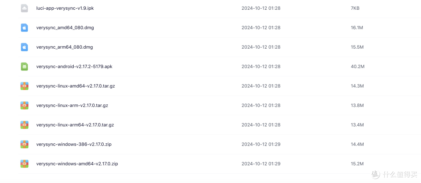Image resolution: width=421 pixels, height=183 pixels.
Task: Download verysync_amd64_080.dmg file name
Action: tap(65, 28)
